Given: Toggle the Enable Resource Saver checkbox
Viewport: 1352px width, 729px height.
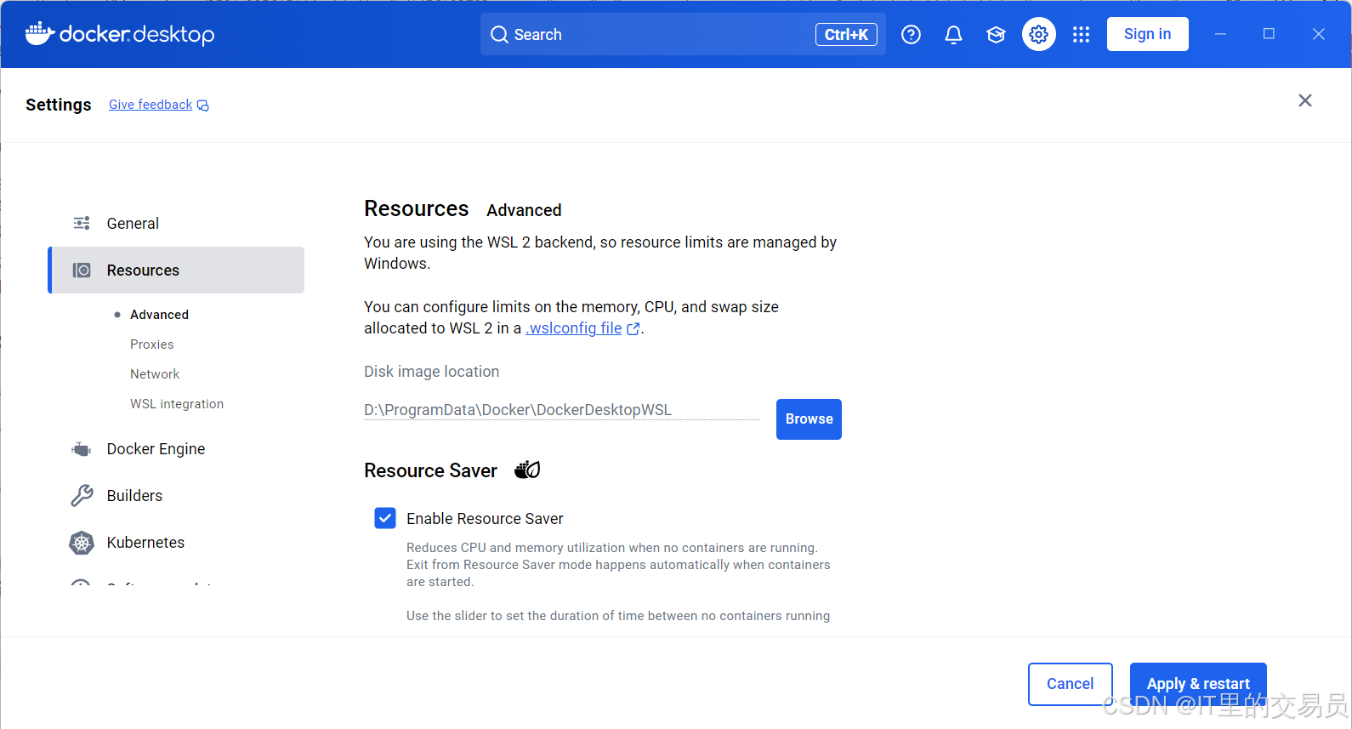Looking at the screenshot, I should tap(385, 518).
